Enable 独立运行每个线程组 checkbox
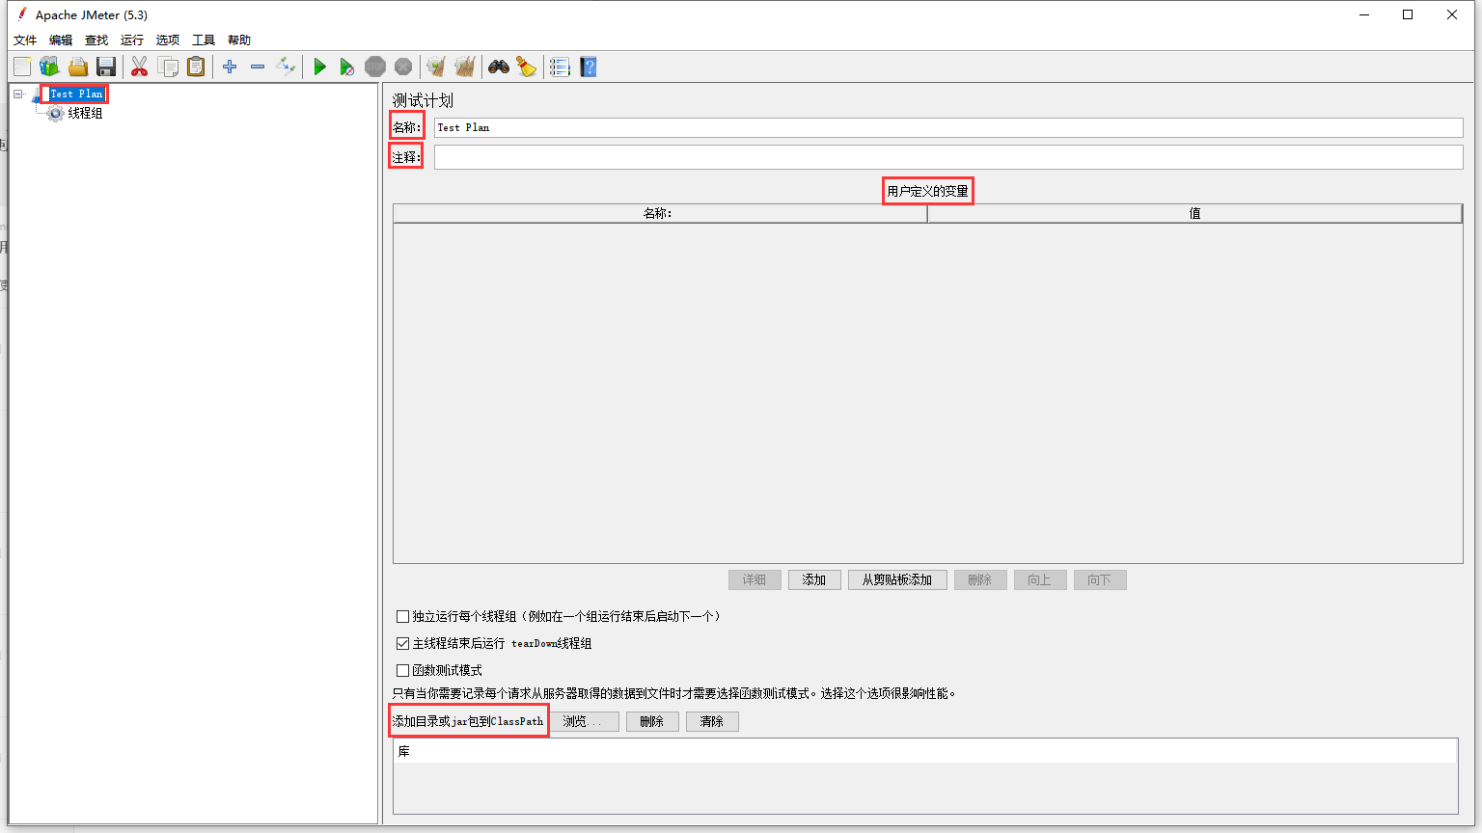Screen dimensions: 1482x833 point(402,616)
